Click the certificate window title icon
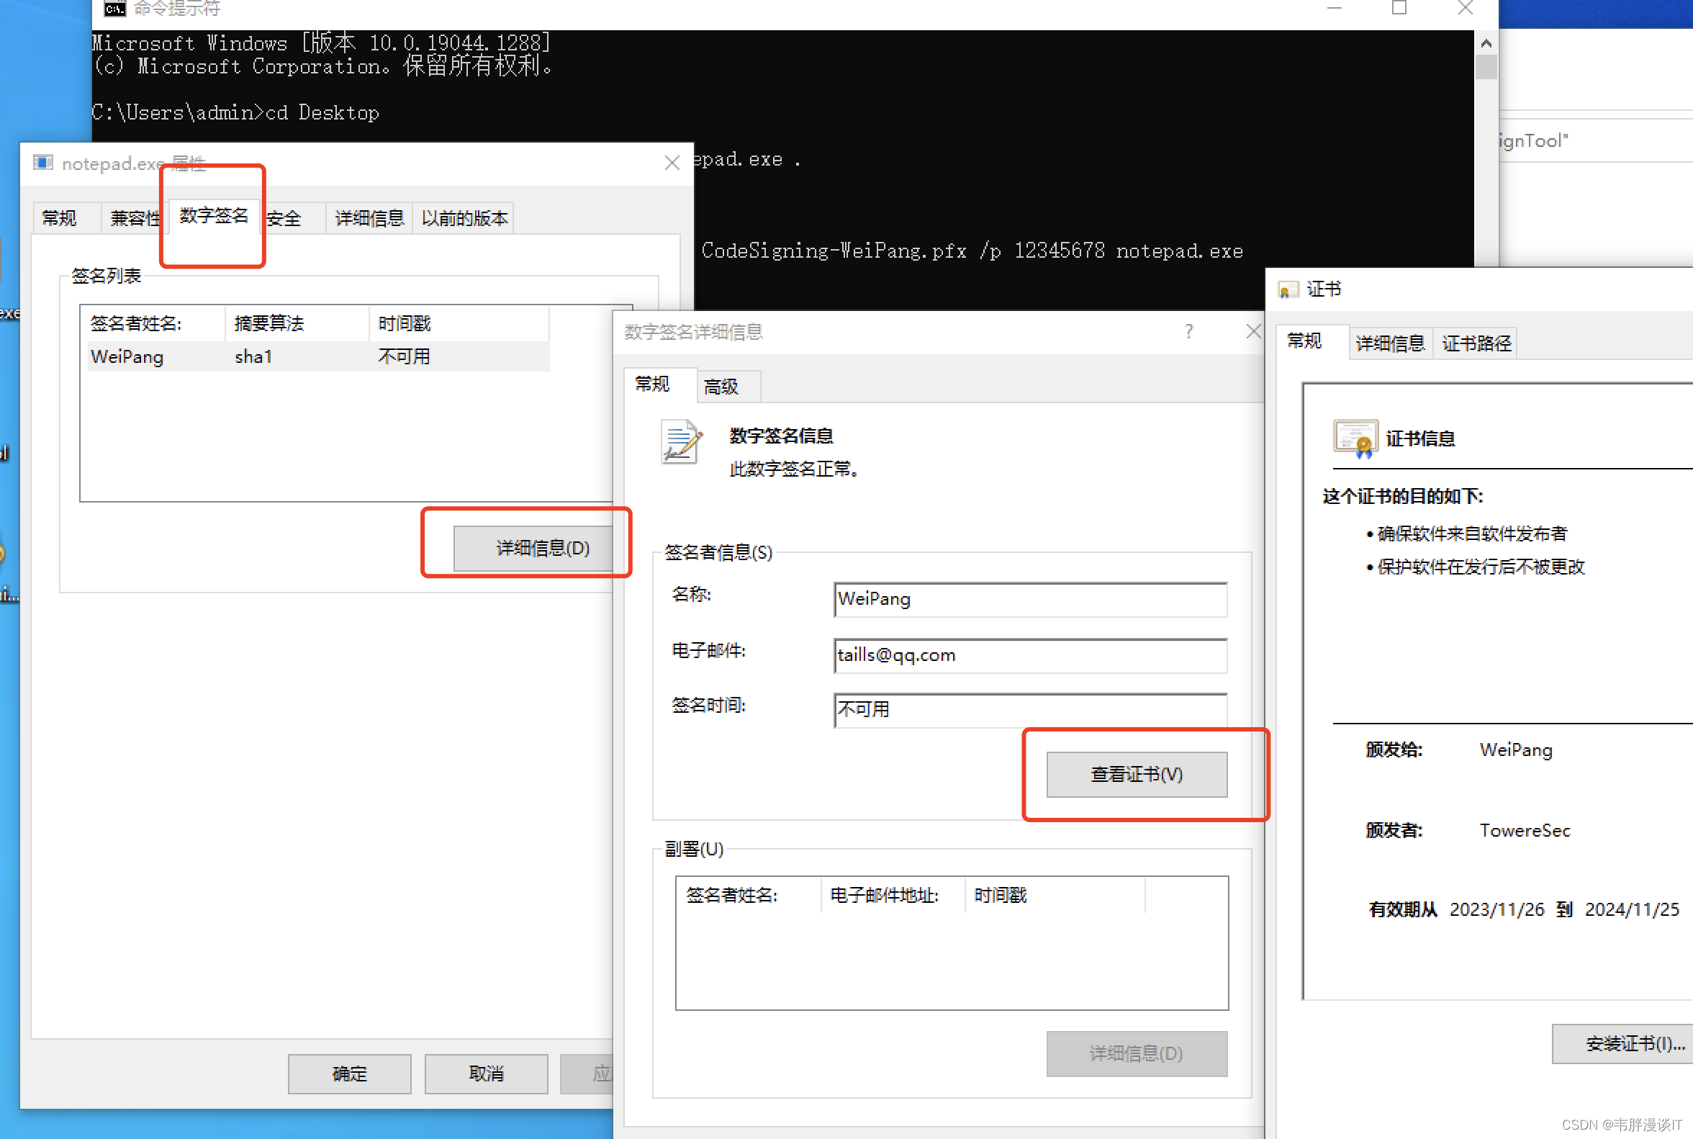The width and height of the screenshot is (1693, 1139). pyautogui.click(x=1288, y=290)
